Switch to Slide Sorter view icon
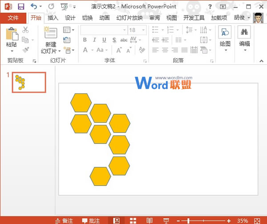Screen dimensions: 267x224 click(x=133, y=220)
